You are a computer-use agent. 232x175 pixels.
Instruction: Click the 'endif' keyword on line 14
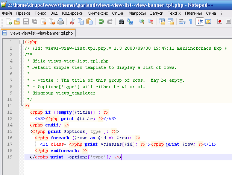coord(52,125)
